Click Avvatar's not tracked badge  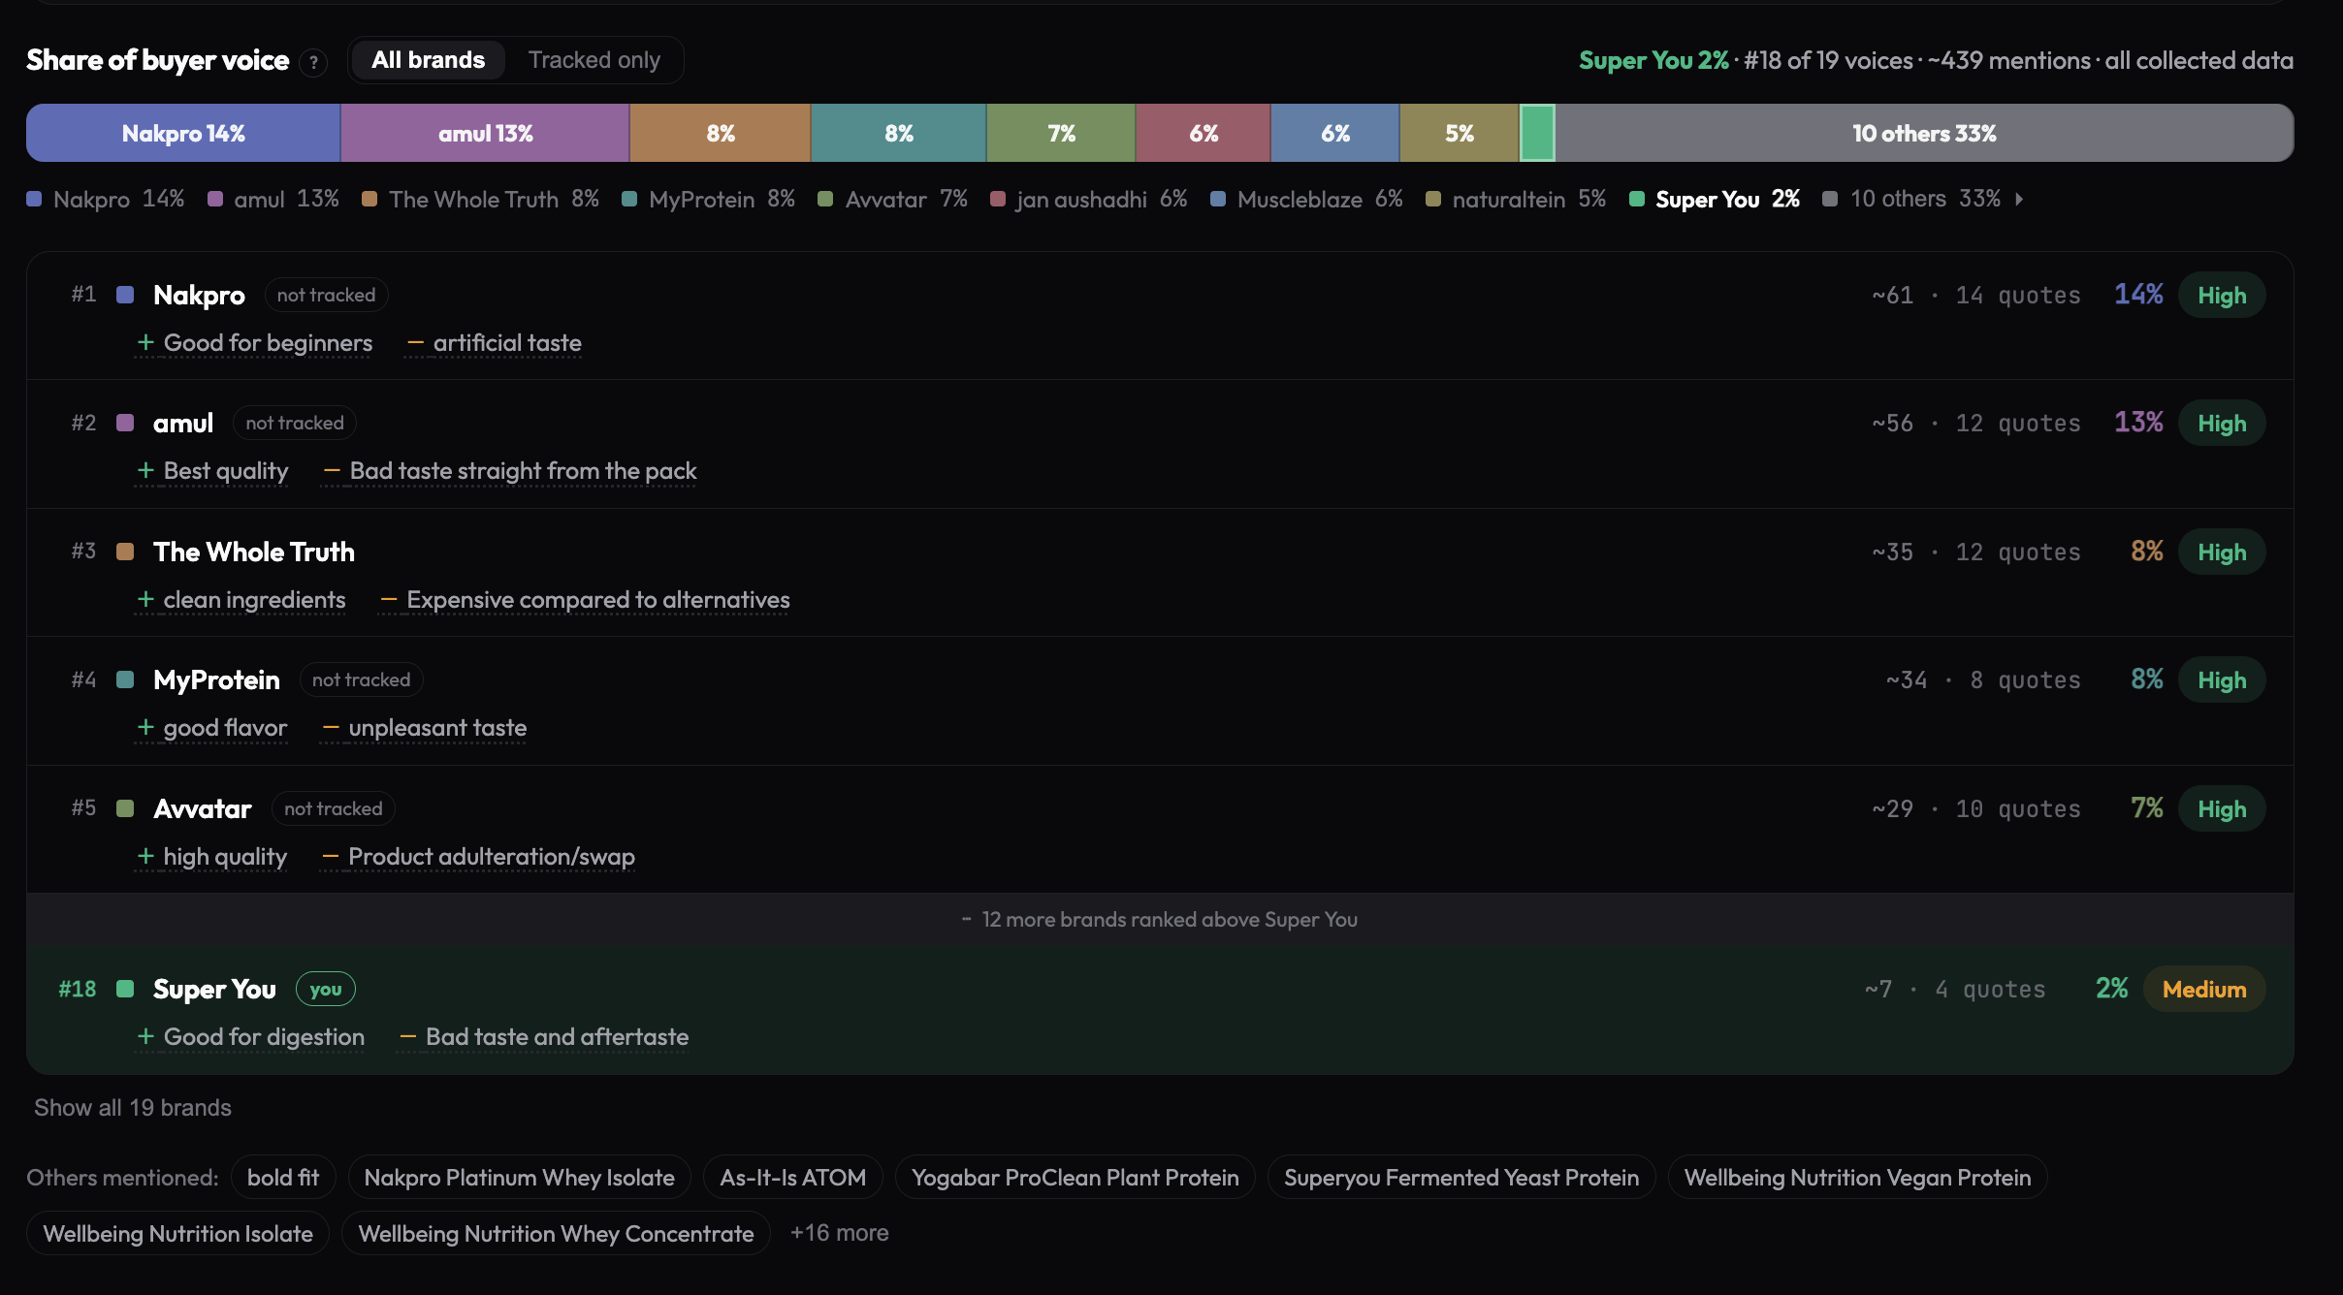click(334, 808)
